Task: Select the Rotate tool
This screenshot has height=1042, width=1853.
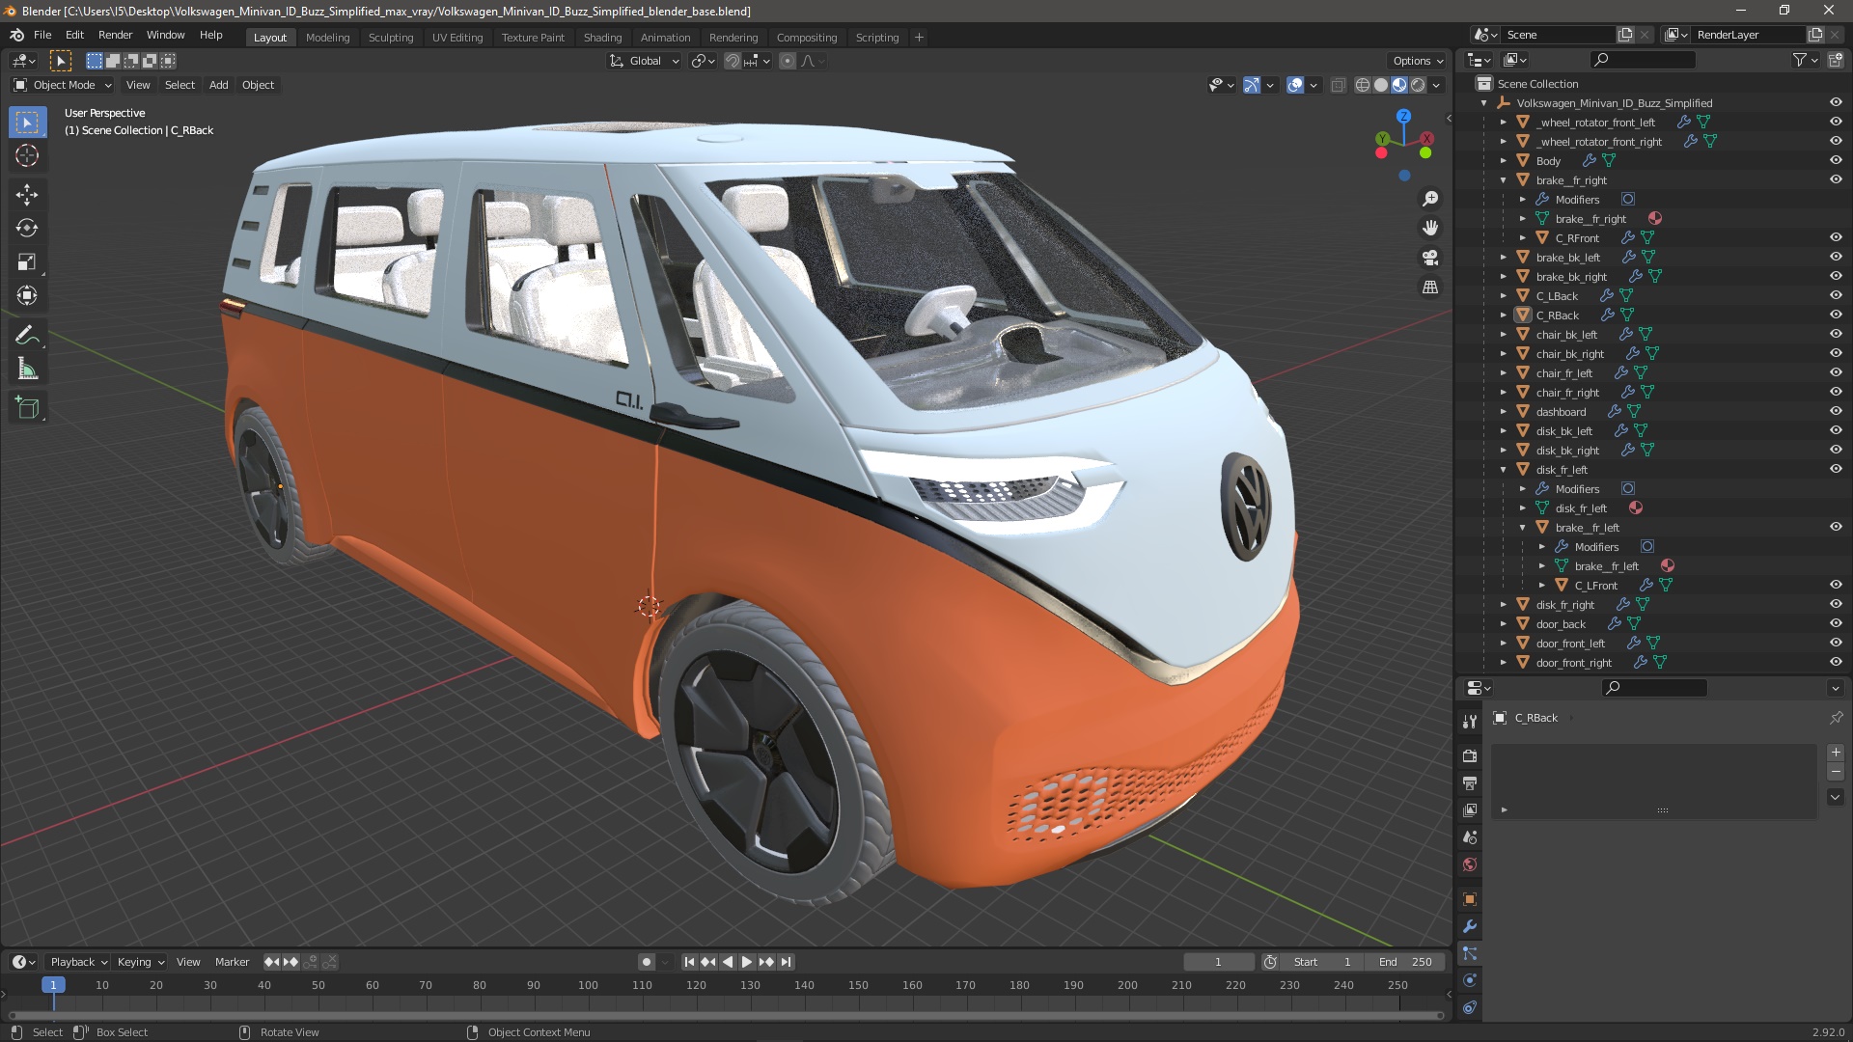Action: click(27, 228)
